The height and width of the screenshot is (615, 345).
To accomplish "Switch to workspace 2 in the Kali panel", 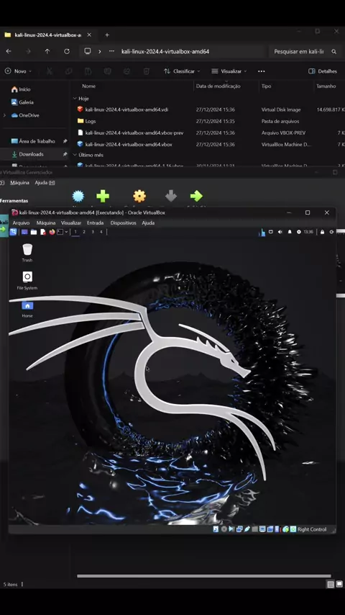I will (x=84, y=232).
